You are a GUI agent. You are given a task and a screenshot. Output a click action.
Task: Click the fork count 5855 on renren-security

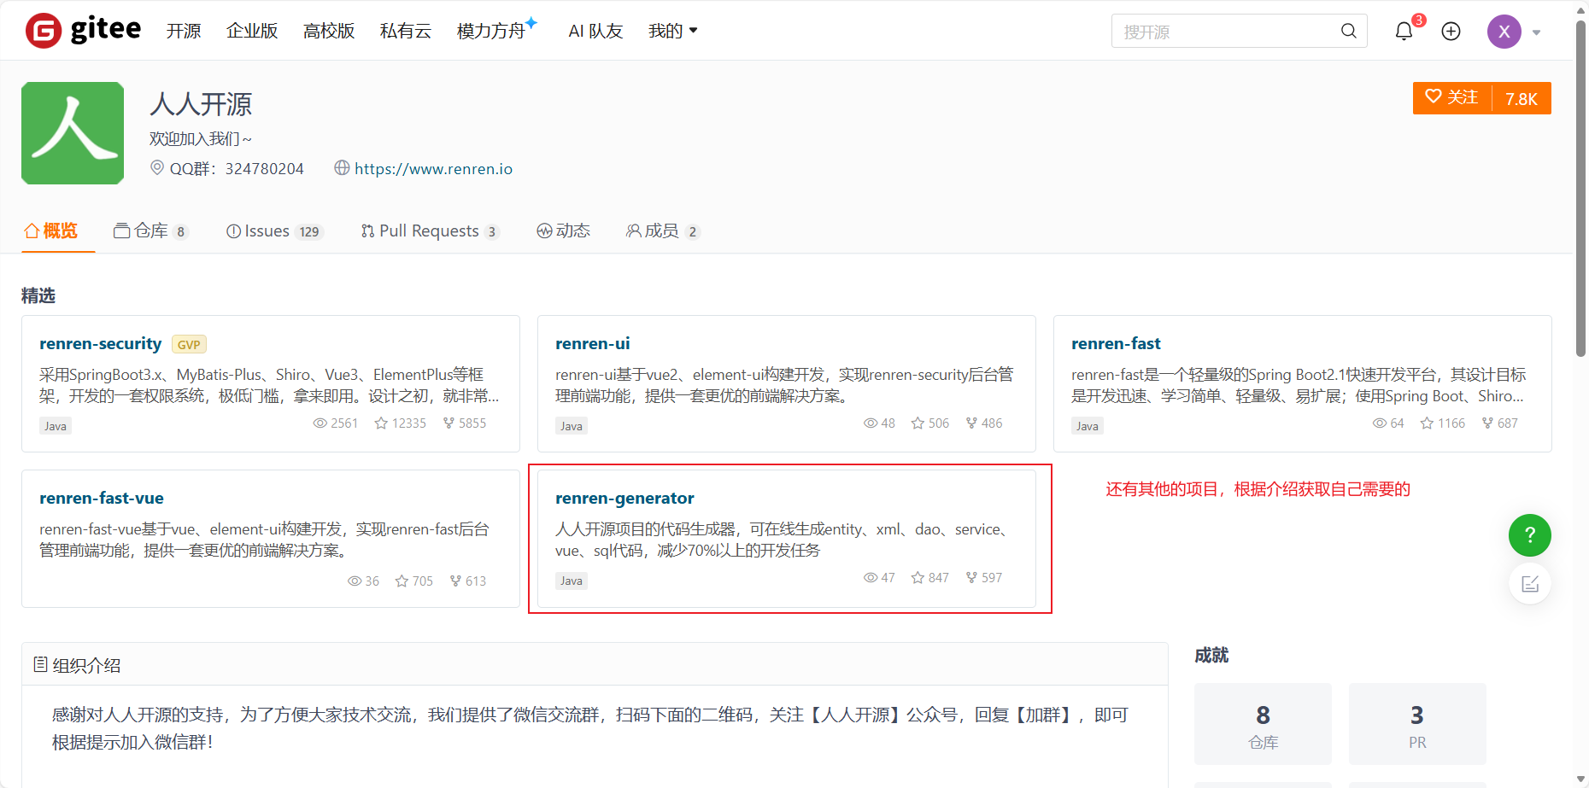(465, 423)
